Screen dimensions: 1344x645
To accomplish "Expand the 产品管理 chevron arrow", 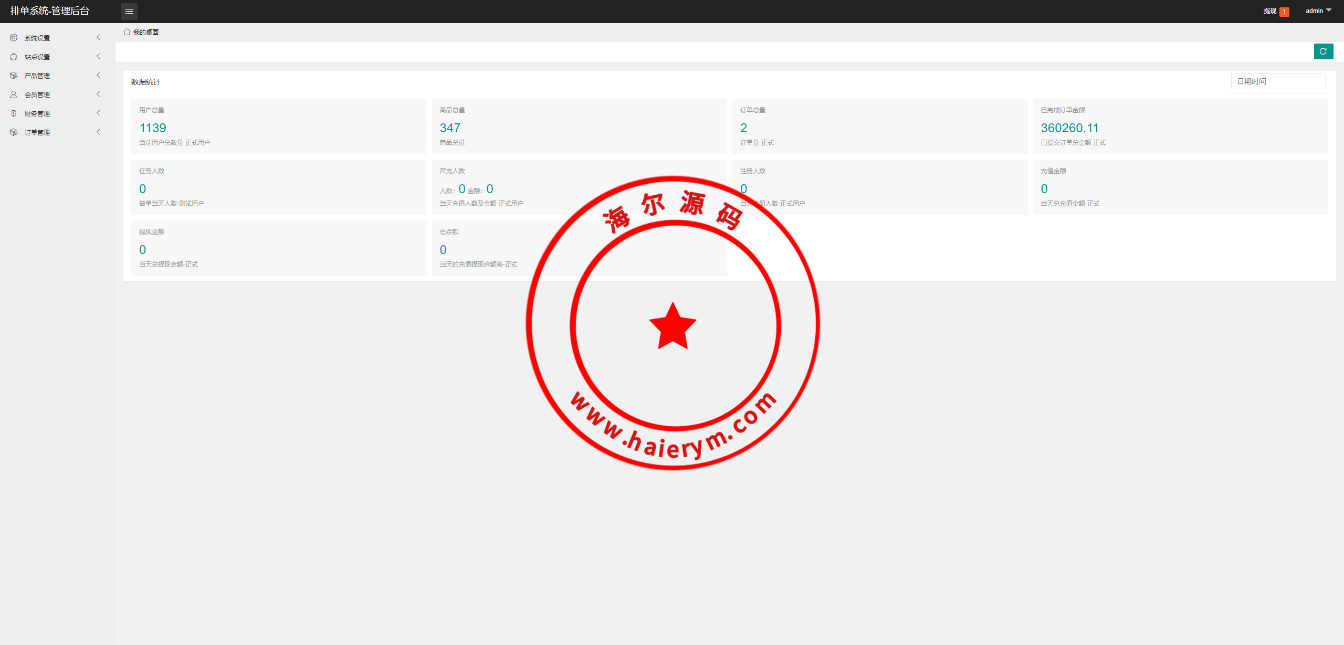I will tap(98, 75).
